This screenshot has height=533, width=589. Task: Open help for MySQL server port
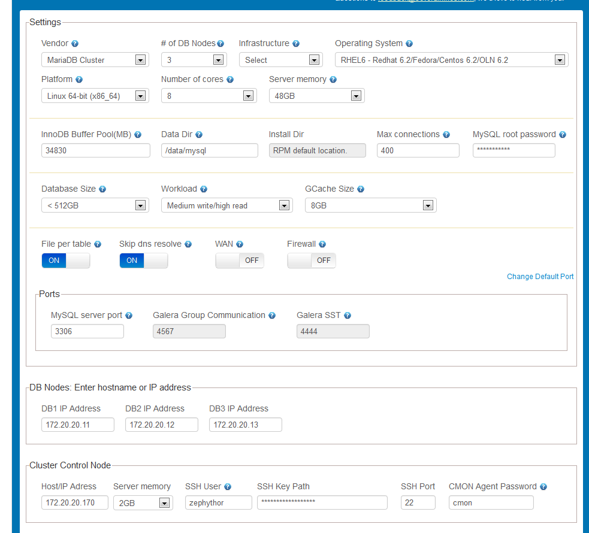(129, 316)
